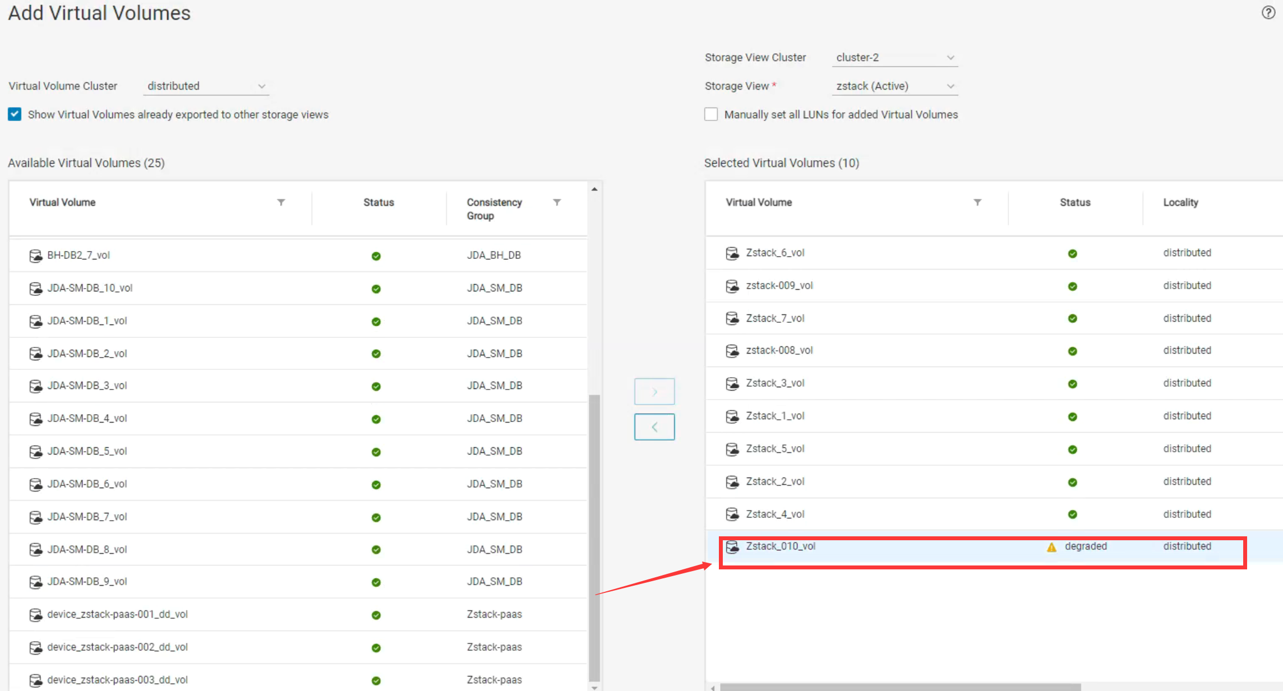Viewport: 1283px width, 691px height.
Task: Click the help question mark icon
Action: [x=1268, y=12]
